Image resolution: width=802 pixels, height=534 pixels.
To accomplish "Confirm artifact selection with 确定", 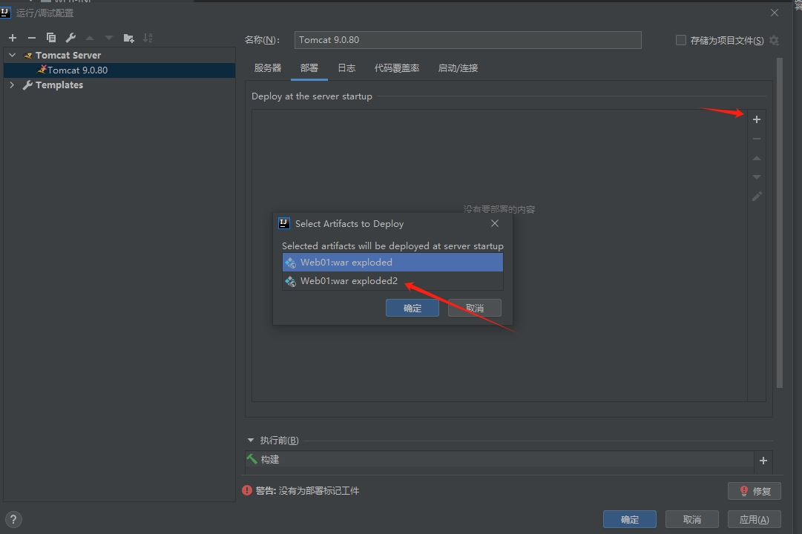I will point(412,308).
